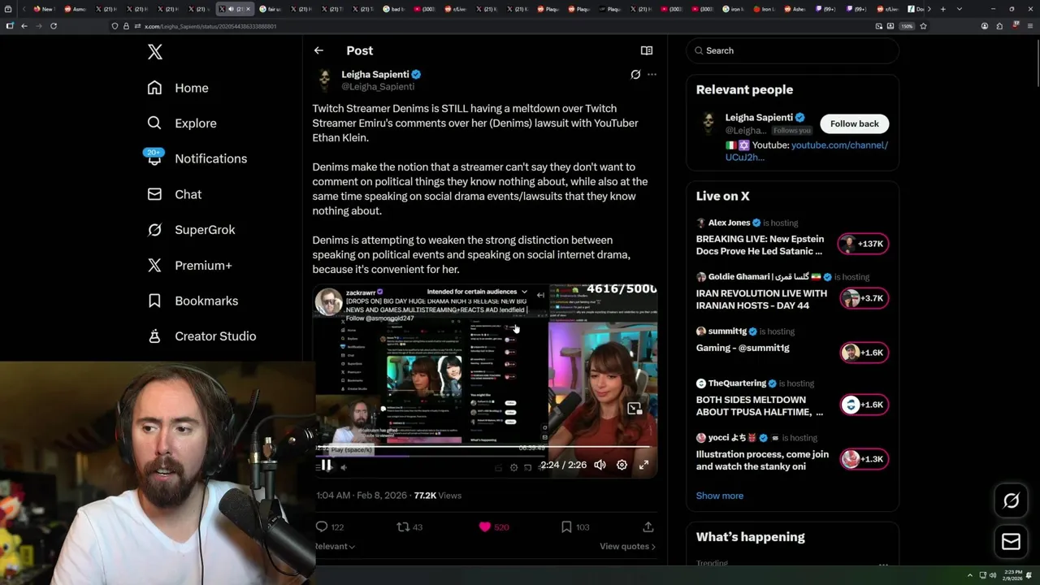
Task: Open the video settings gear
Action: [622, 465]
